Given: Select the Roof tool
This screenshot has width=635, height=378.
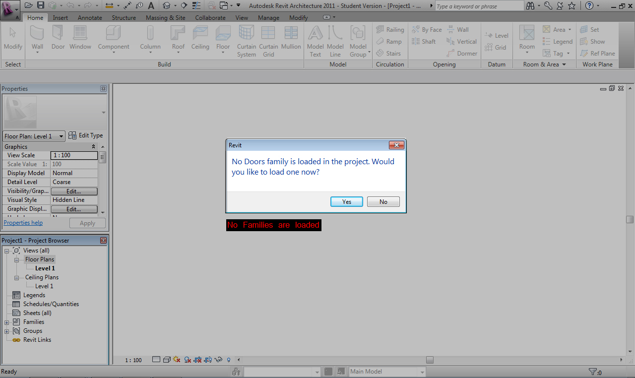Looking at the screenshot, I should pos(178,39).
